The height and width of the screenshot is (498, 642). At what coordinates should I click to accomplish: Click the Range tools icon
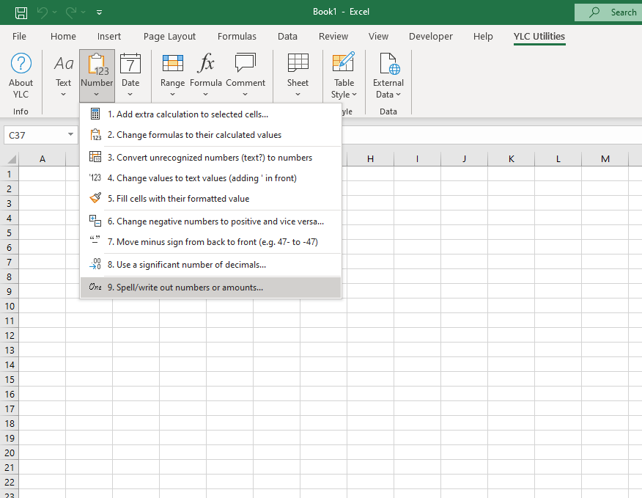(172, 65)
